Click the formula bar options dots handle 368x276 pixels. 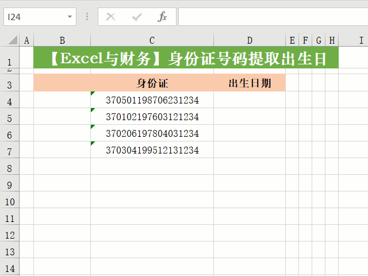pyautogui.click(x=87, y=17)
